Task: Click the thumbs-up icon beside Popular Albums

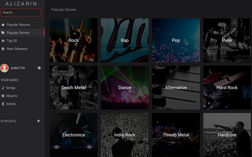Action: (x=3, y=25)
